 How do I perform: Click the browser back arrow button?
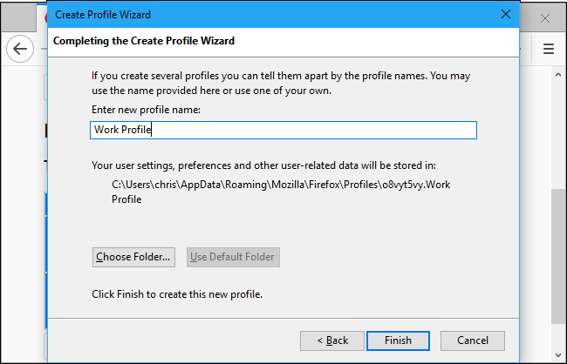pyautogui.click(x=19, y=50)
